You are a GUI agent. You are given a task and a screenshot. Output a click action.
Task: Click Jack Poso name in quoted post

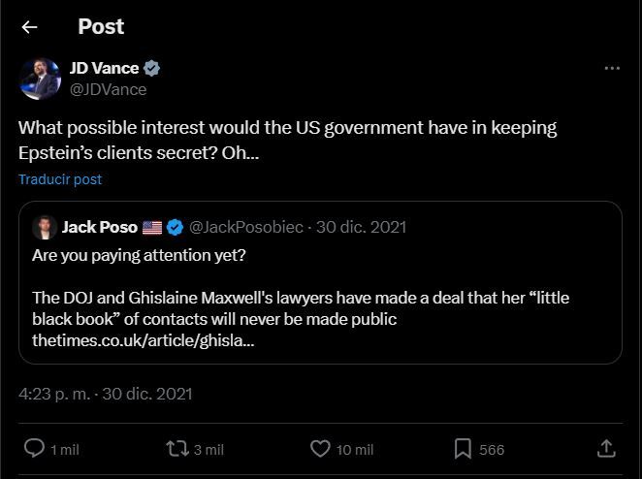point(99,228)
